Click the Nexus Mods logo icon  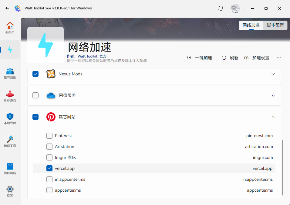51,74
